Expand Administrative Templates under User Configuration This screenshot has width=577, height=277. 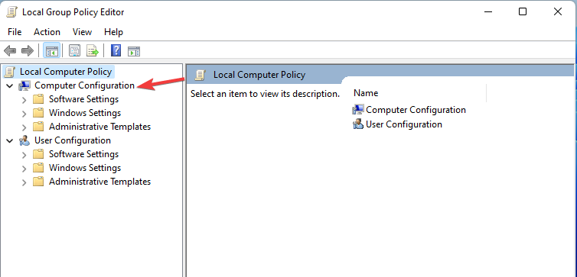pyautogui.click(x=24, y=182)
